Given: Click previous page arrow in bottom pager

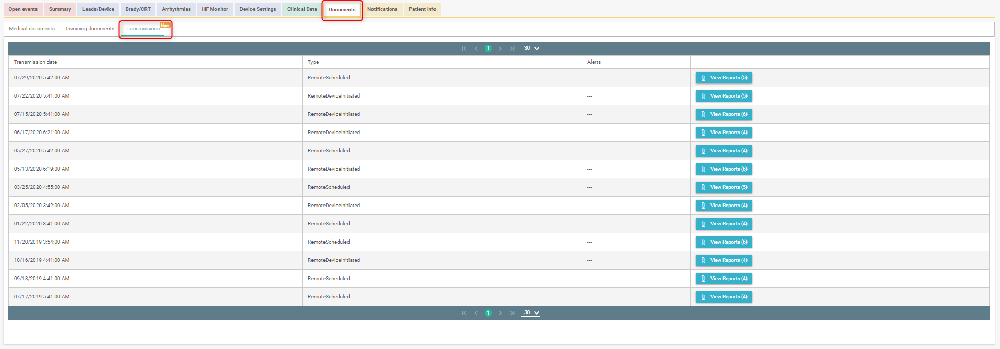Looking at the screenshot, I should [x=476, y=313].
